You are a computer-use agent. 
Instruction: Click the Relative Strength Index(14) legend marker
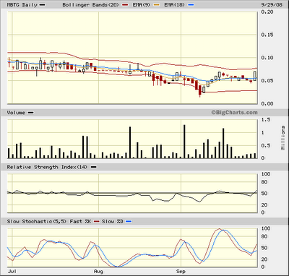94,167
